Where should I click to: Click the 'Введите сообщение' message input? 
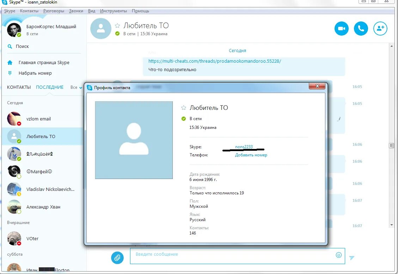pyautogui.click(x=237, y=256)
